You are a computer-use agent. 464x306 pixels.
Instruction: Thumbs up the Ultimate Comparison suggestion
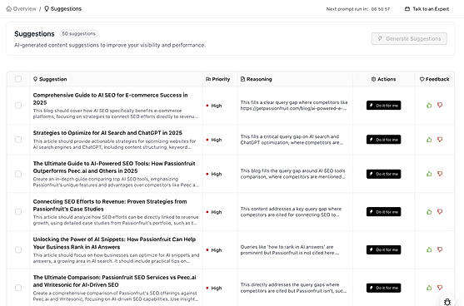[429, 288]
